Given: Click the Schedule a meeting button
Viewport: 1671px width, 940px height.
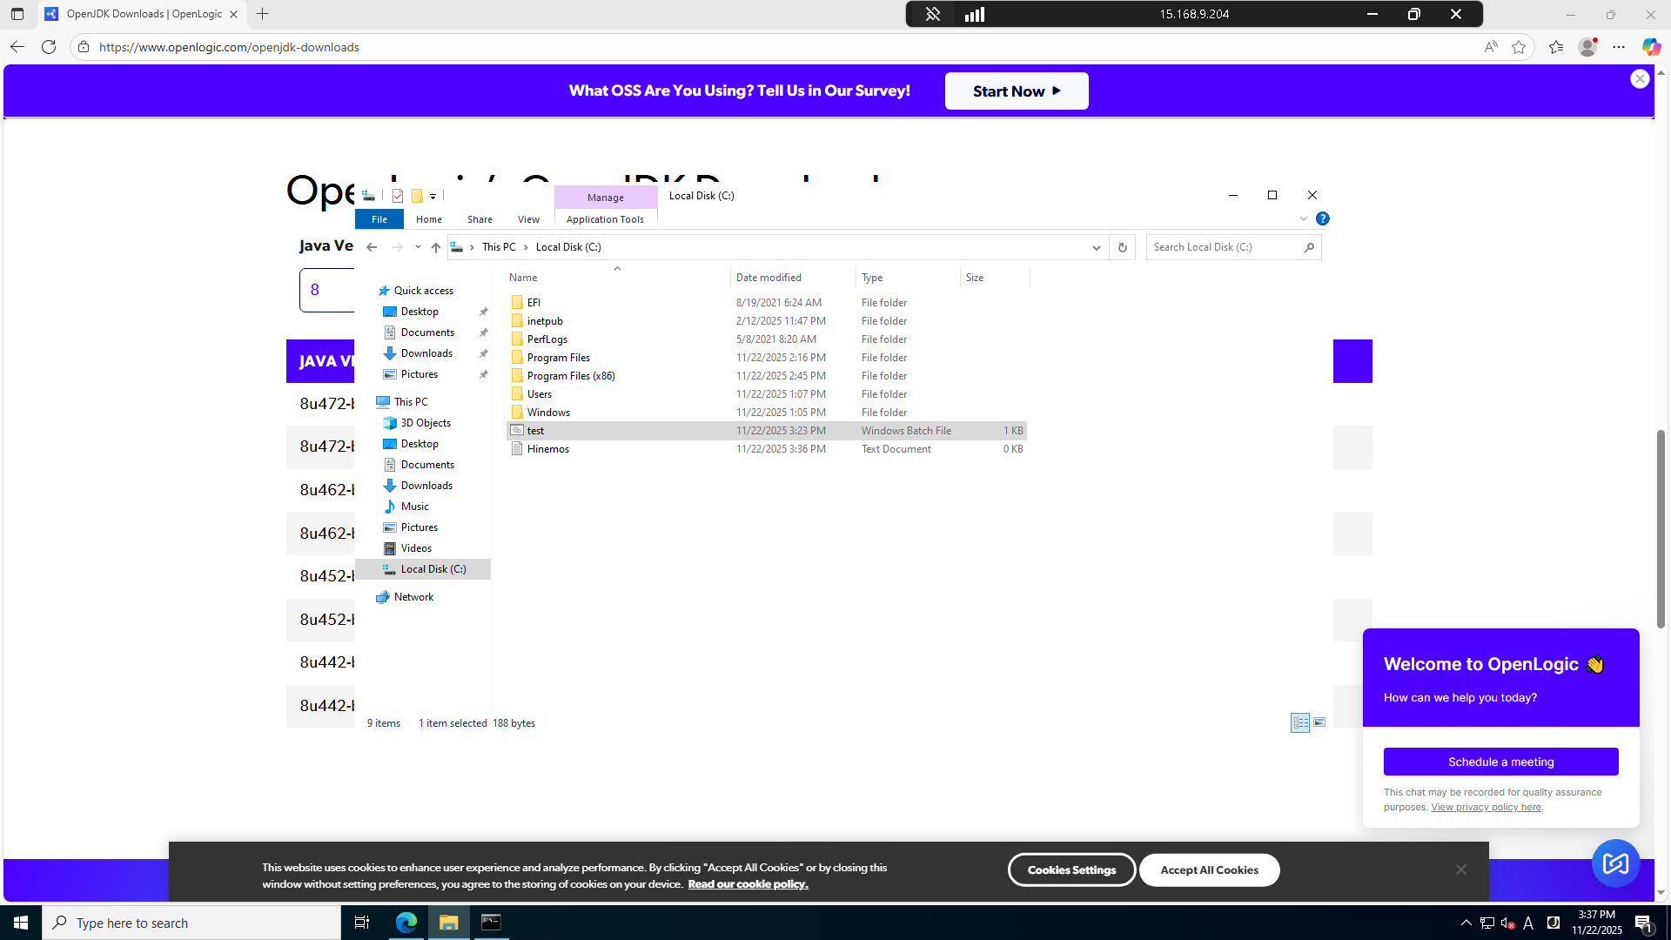Looking at the screenshot, I should 1500,762.
